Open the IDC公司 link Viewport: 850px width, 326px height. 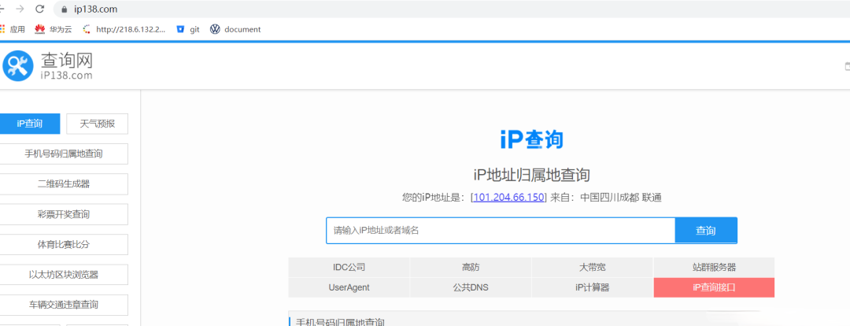pos(349,268)
